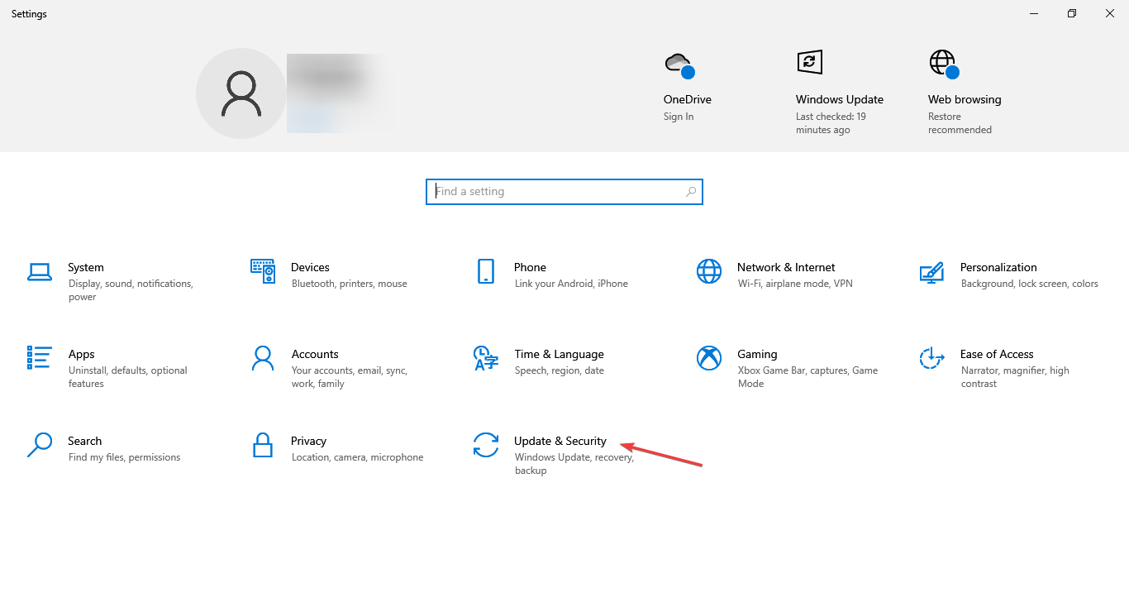Click the Devices keyboard icon
This screenshot has width=1129, height=602.
263,270
